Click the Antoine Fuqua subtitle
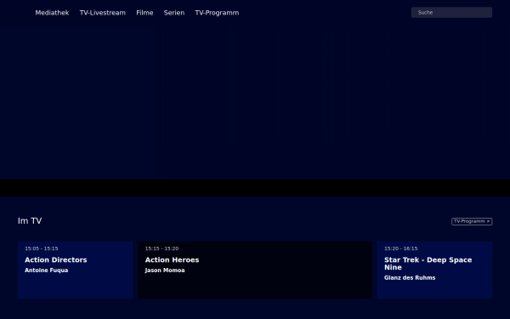The image size is (510, 319). coord(47,271)
